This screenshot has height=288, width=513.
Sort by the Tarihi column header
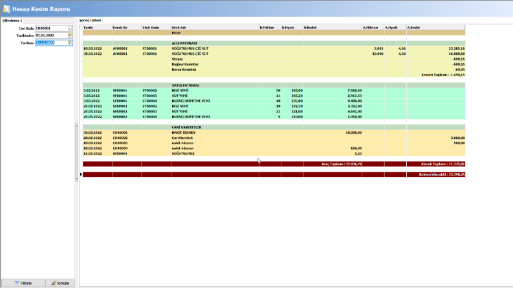(x=97, y=27)
